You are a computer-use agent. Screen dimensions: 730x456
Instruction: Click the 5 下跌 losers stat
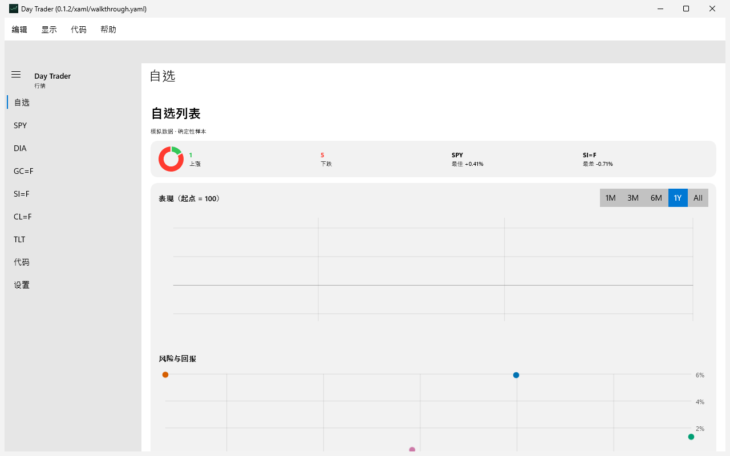coord(326,159)
